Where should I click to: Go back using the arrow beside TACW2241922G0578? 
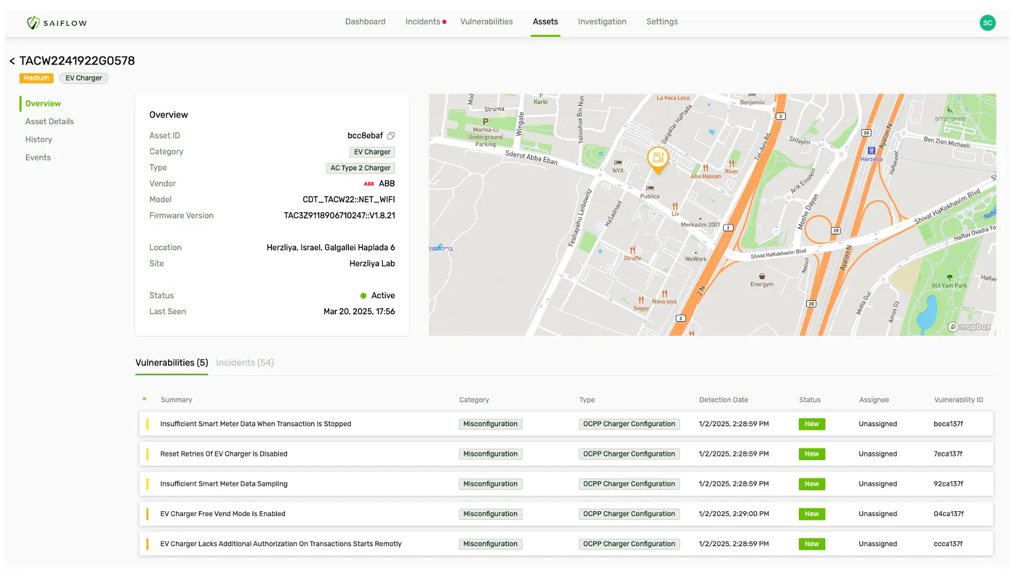coord(12,61)
